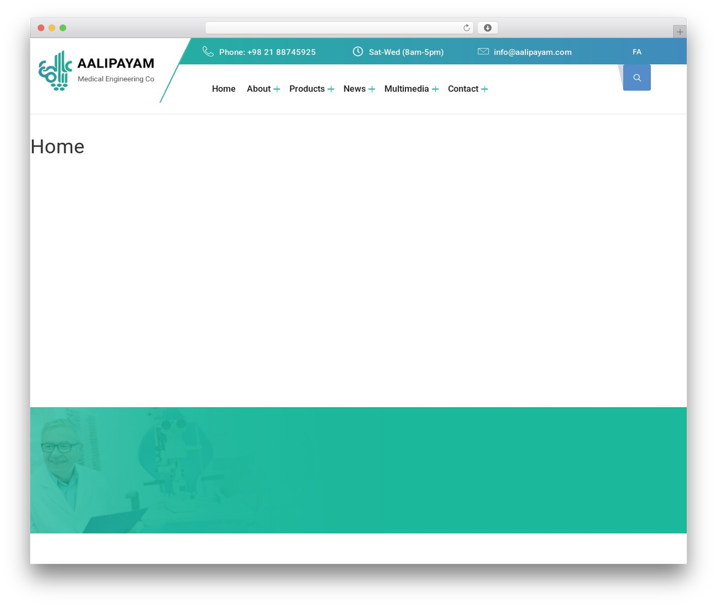
Task: Open the News menu item
Action: tap(355, 89)
